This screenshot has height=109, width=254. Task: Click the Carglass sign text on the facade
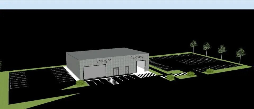click(x=137, y=57)
